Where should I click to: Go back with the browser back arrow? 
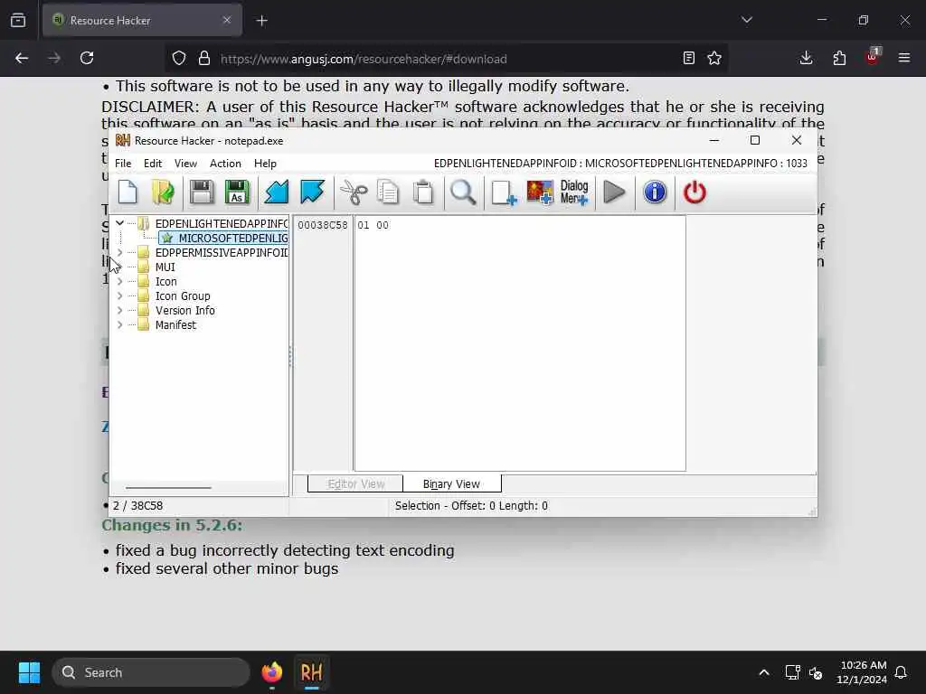click(x=22, y=58)
